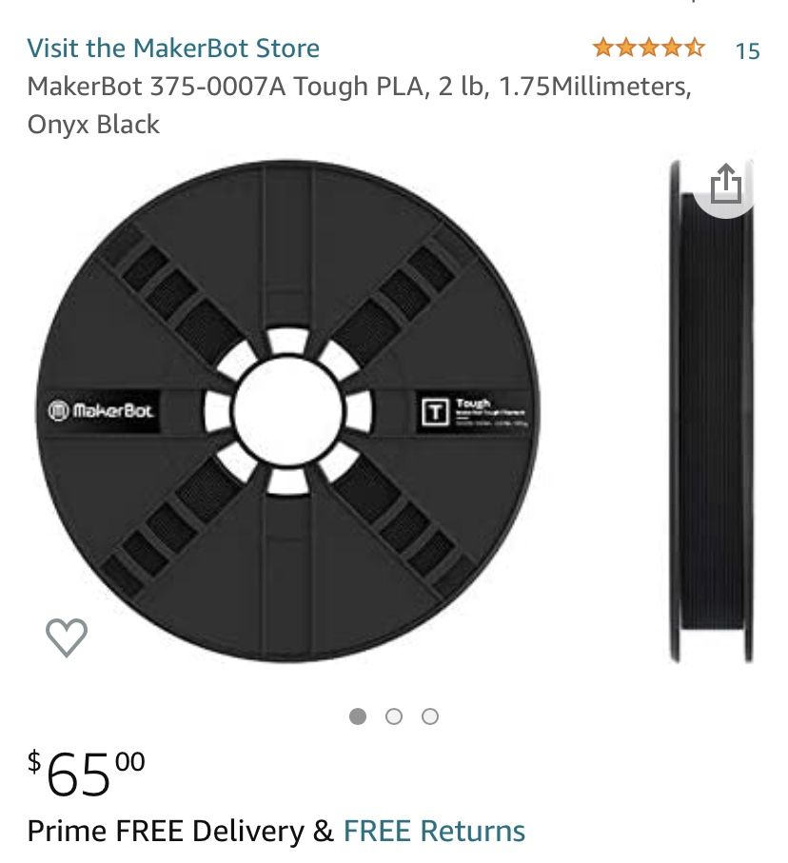Open the 15 customer reviews count
Image resolution: width=788 pixels, height=863 pixels.
pos(747,50)
